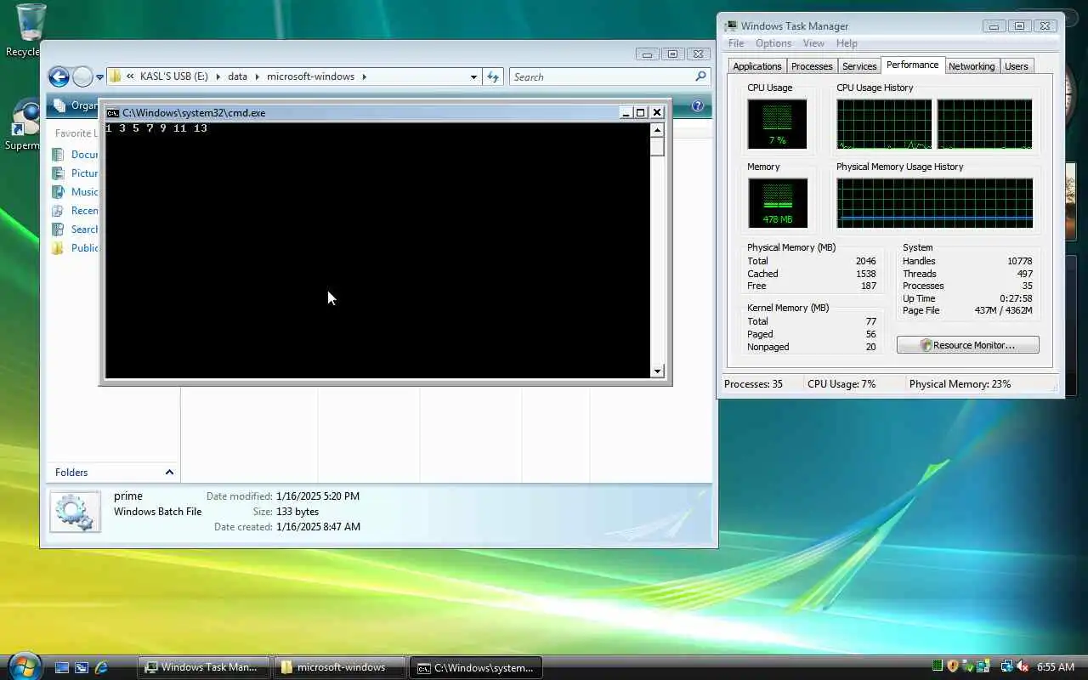This screenshot has width=1088, height=680.
Task: Activate Windows Task Manager taskbar button
Action: 204,668
